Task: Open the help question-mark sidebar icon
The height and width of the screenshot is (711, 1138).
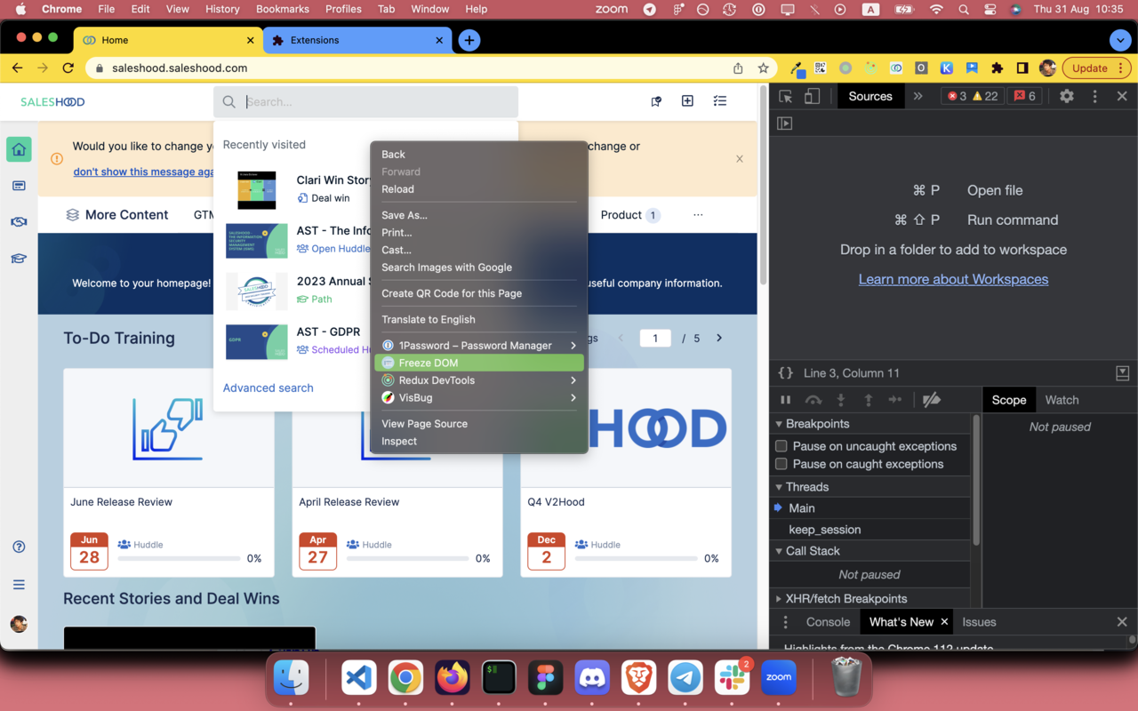Action: (x=19, y=547)
